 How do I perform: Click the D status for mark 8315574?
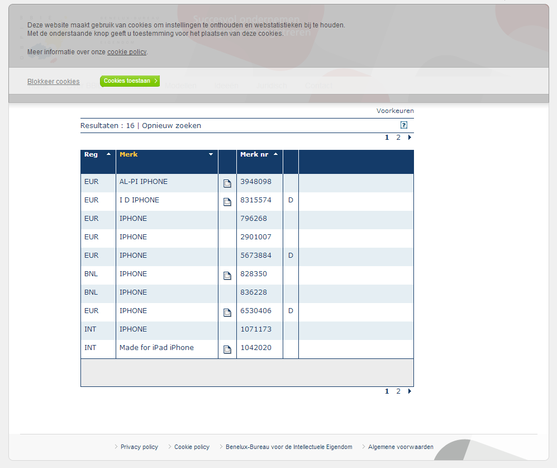[x=291, y=200]
